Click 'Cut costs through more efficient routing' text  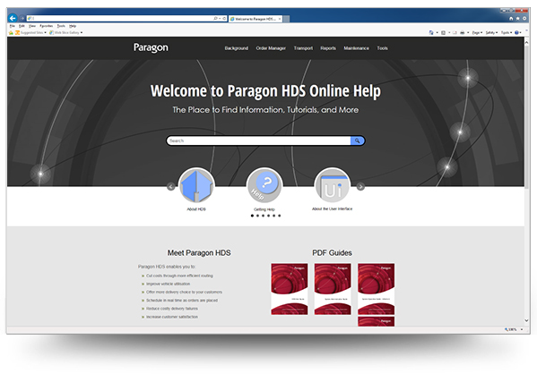pos(179,276)
